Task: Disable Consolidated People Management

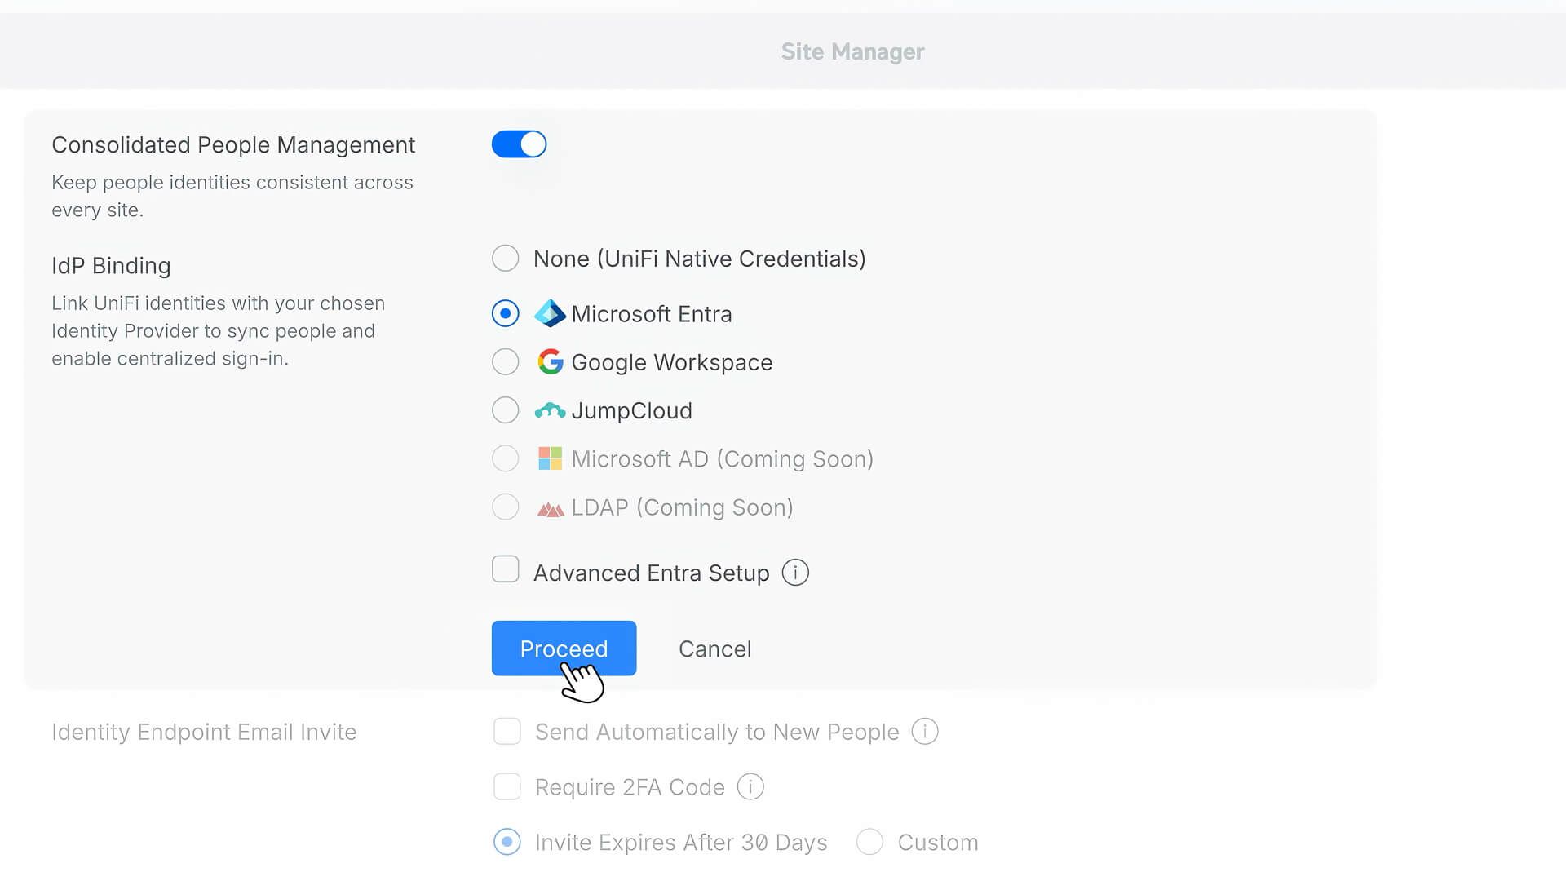Action: 519,144
